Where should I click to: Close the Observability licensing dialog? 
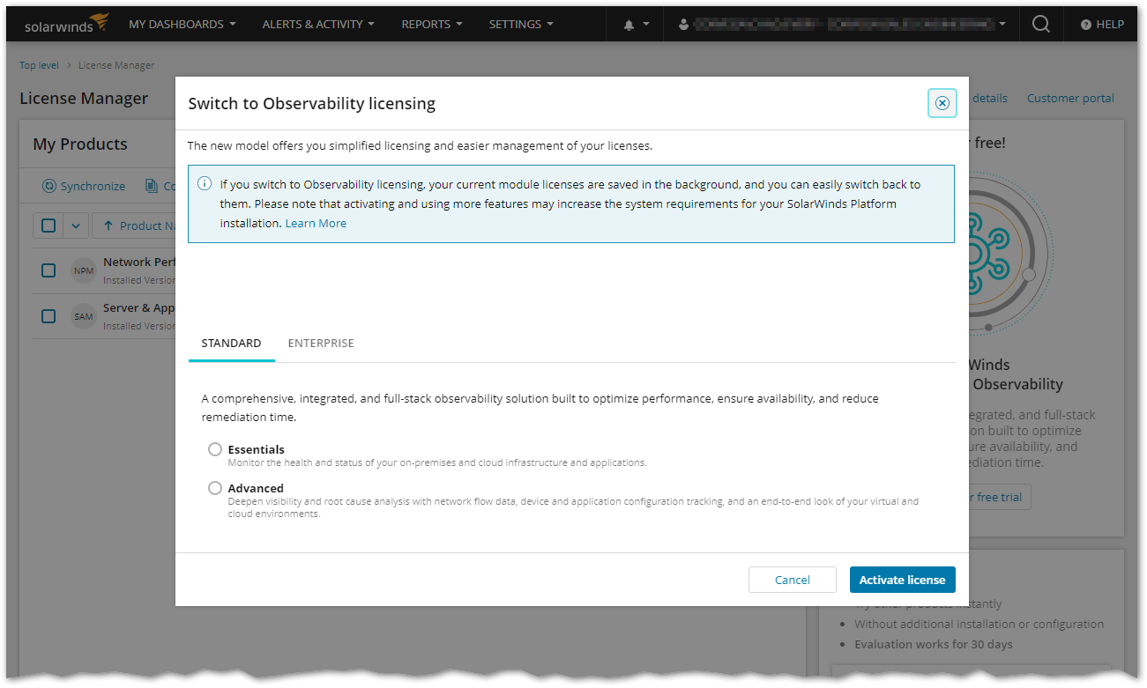(942, 103)
